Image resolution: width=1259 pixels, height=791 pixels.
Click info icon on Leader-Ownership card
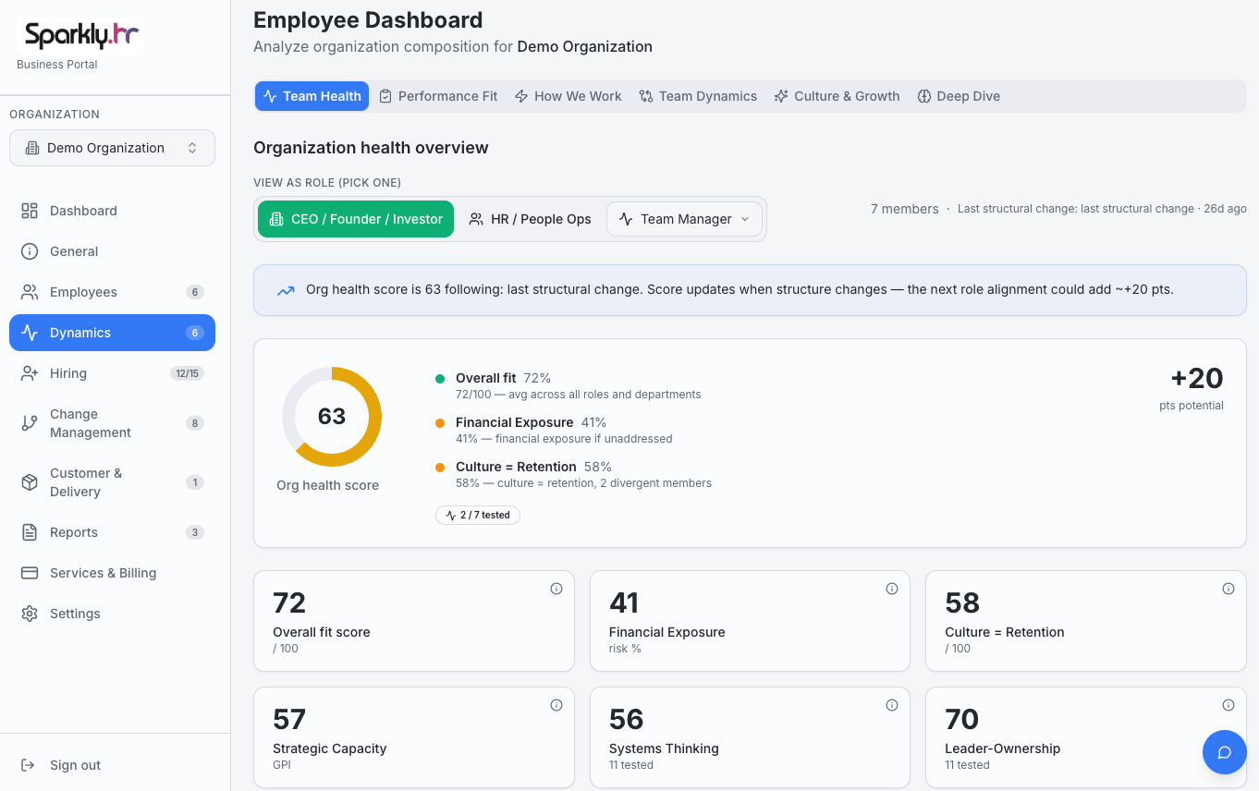point(1228,705)
